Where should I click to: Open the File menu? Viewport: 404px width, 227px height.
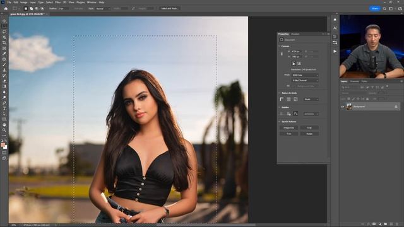tap(9, 2)
